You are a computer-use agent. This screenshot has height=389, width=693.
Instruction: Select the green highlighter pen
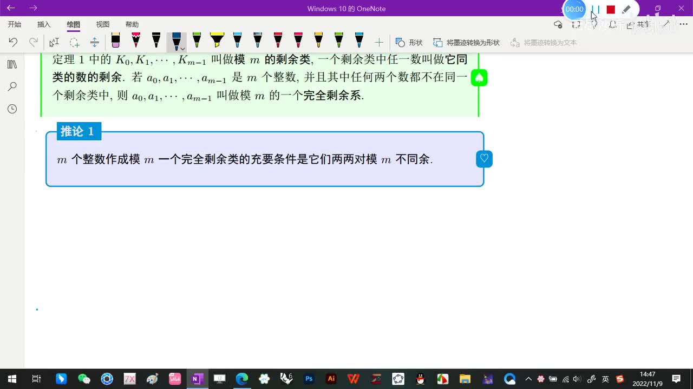pos(197,41)
